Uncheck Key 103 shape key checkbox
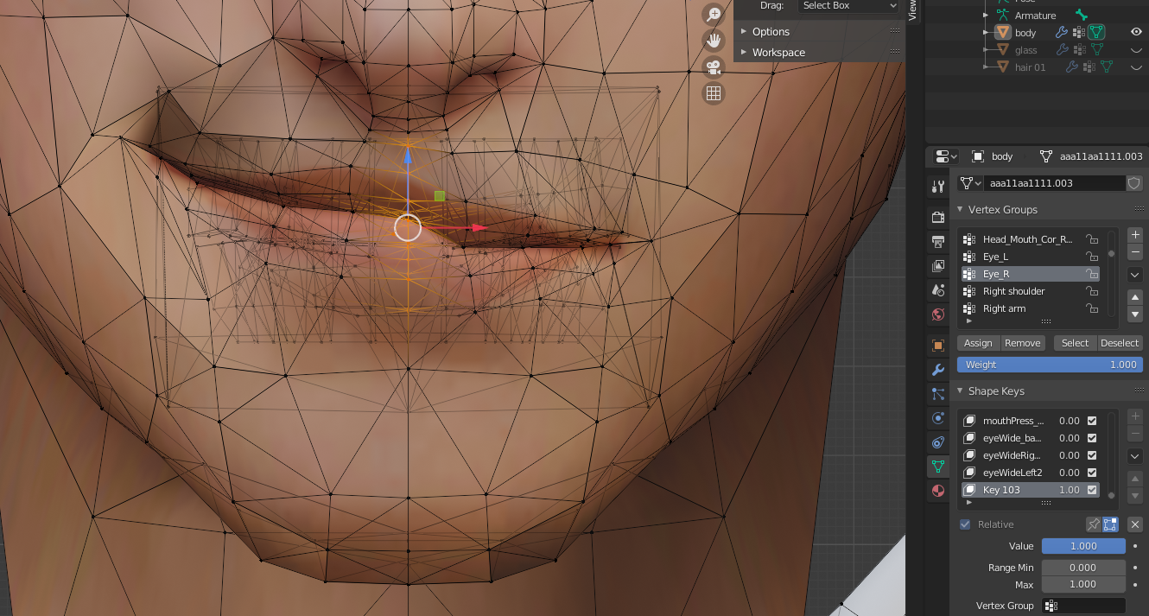Screen dimensions: 1149x616 [x=1092, y=490]
